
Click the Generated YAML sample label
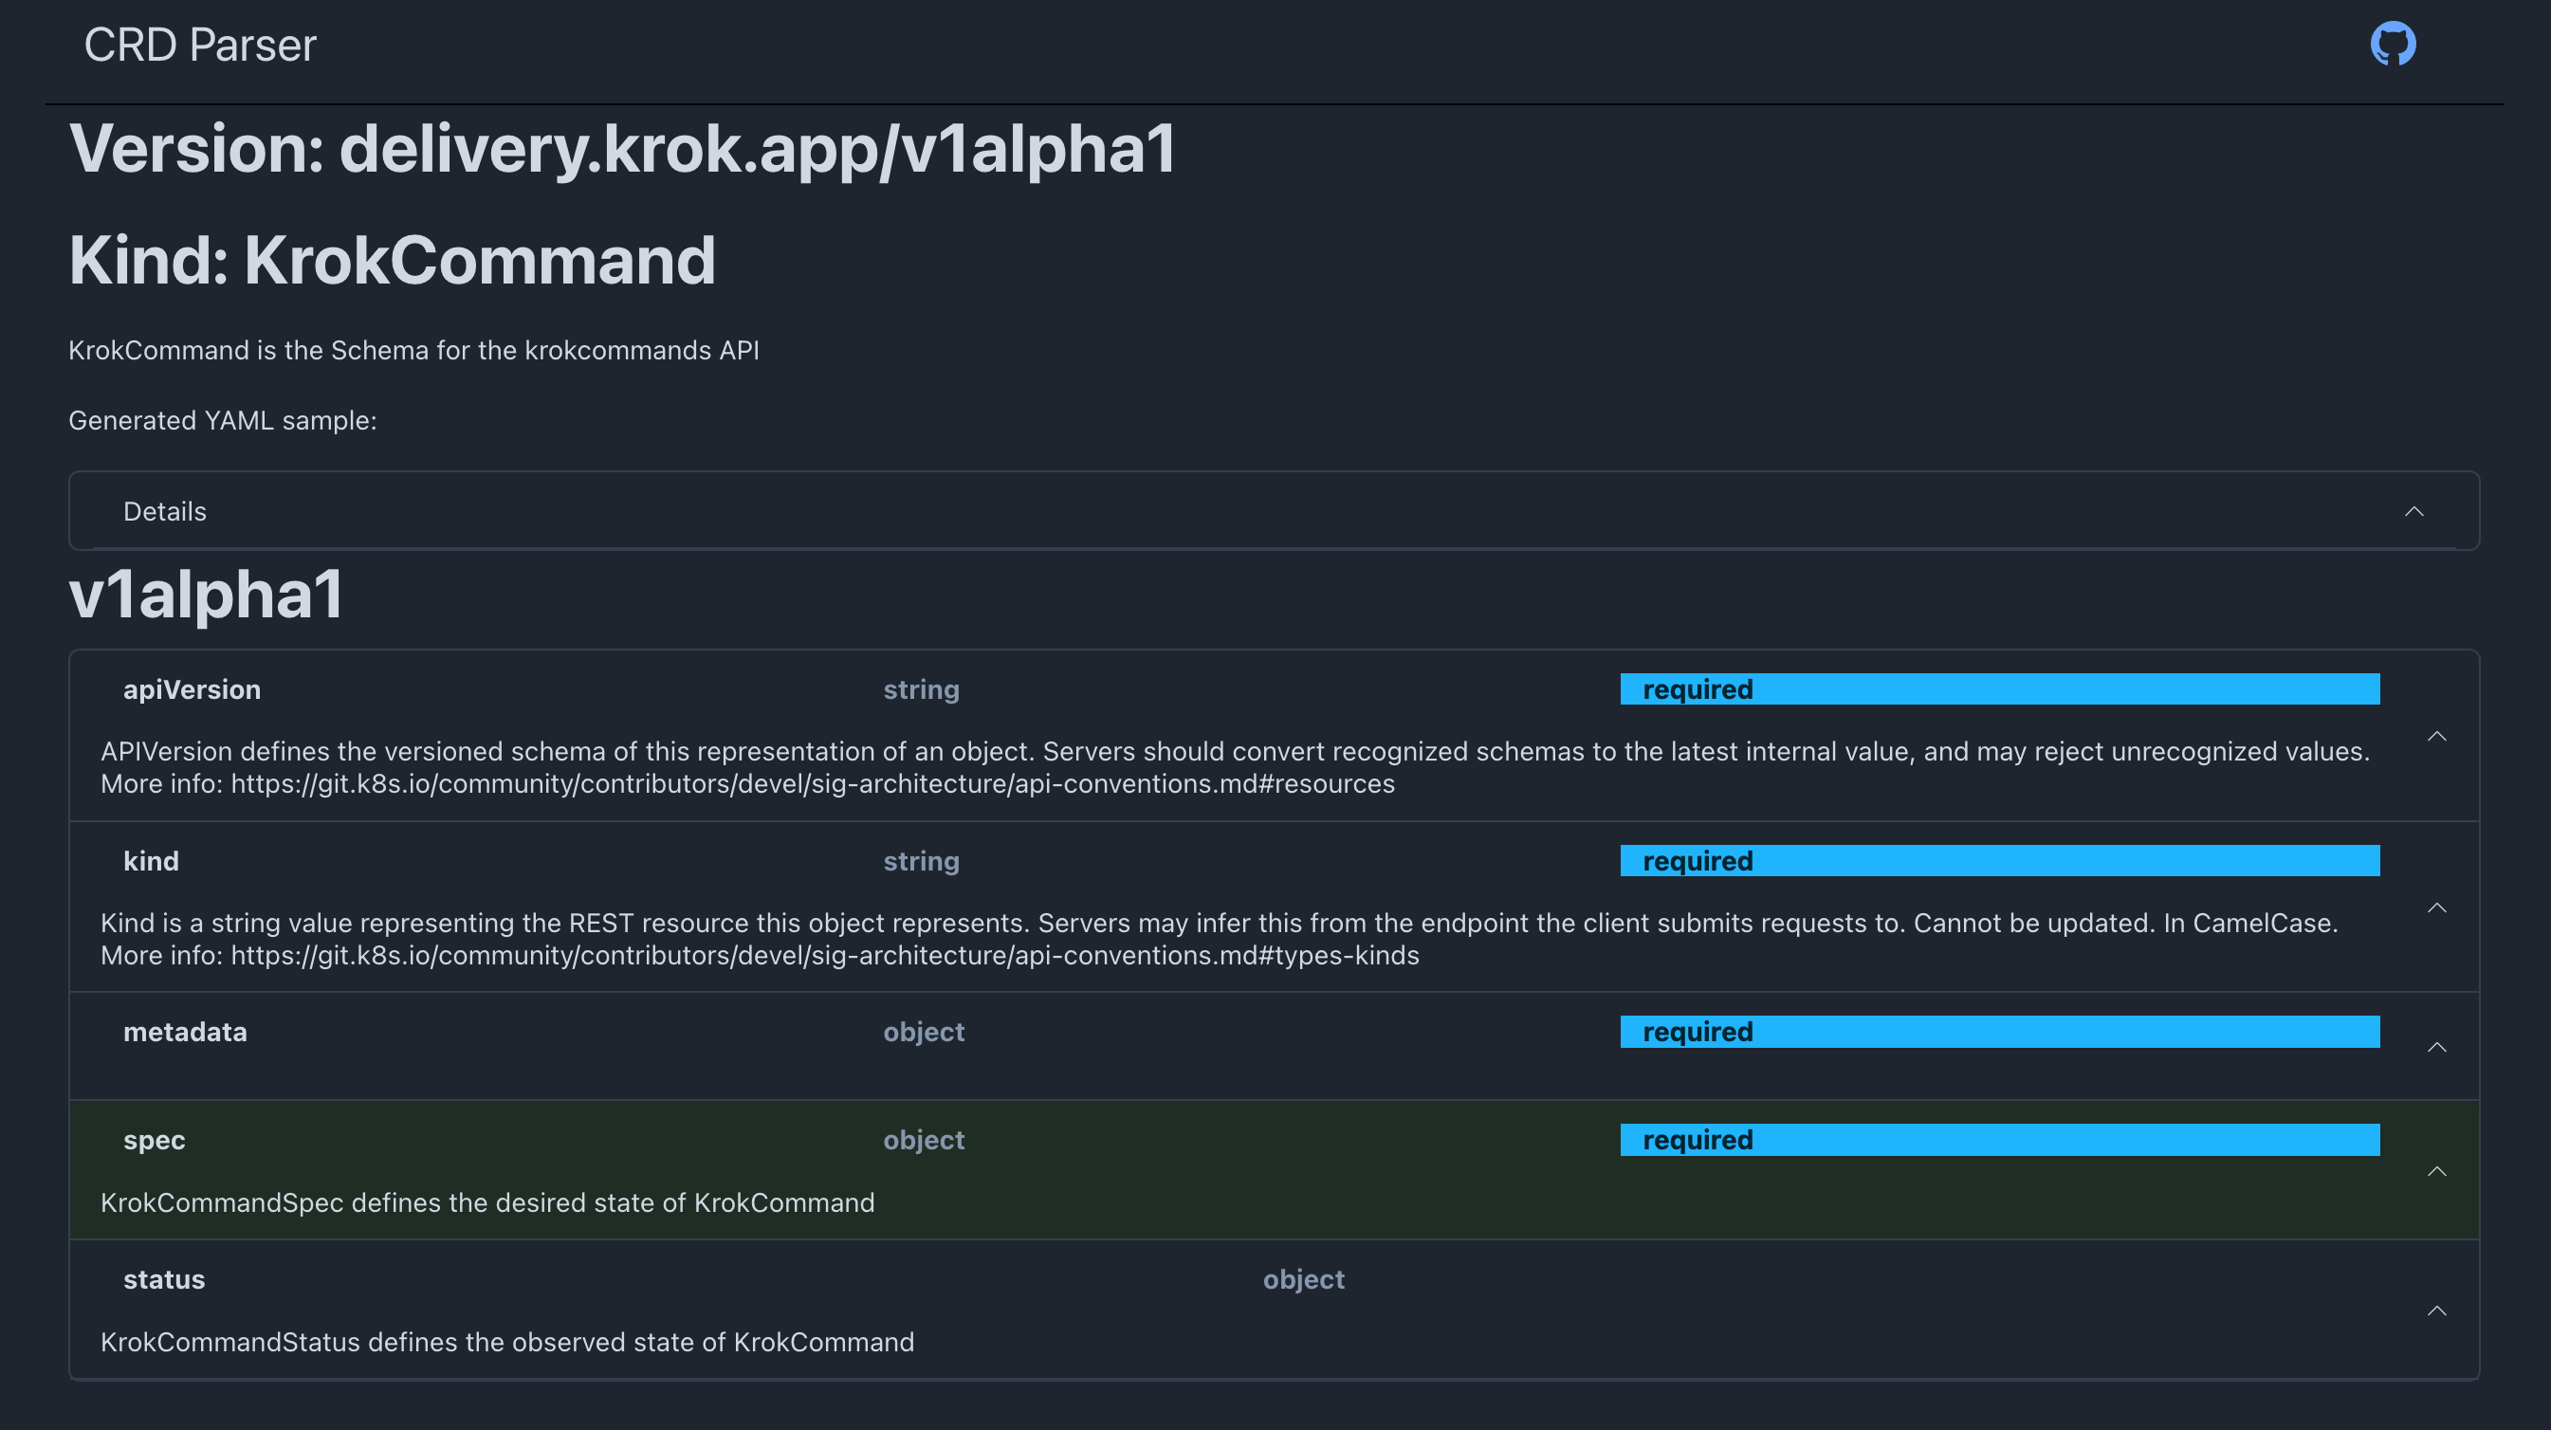tap(223, 420)
